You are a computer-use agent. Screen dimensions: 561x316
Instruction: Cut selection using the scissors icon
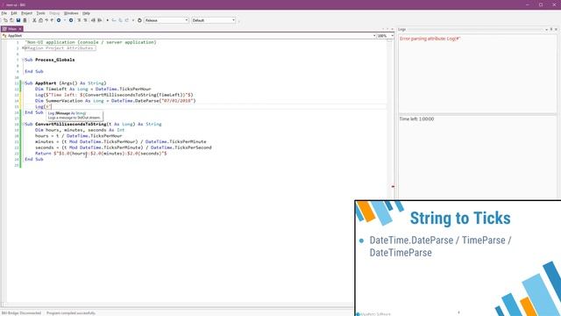34,20
